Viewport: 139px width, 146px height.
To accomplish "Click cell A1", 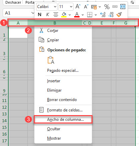I will (x=18, y=32).
